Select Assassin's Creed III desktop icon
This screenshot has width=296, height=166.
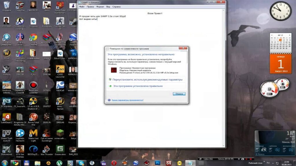click(x=20, y=88)
